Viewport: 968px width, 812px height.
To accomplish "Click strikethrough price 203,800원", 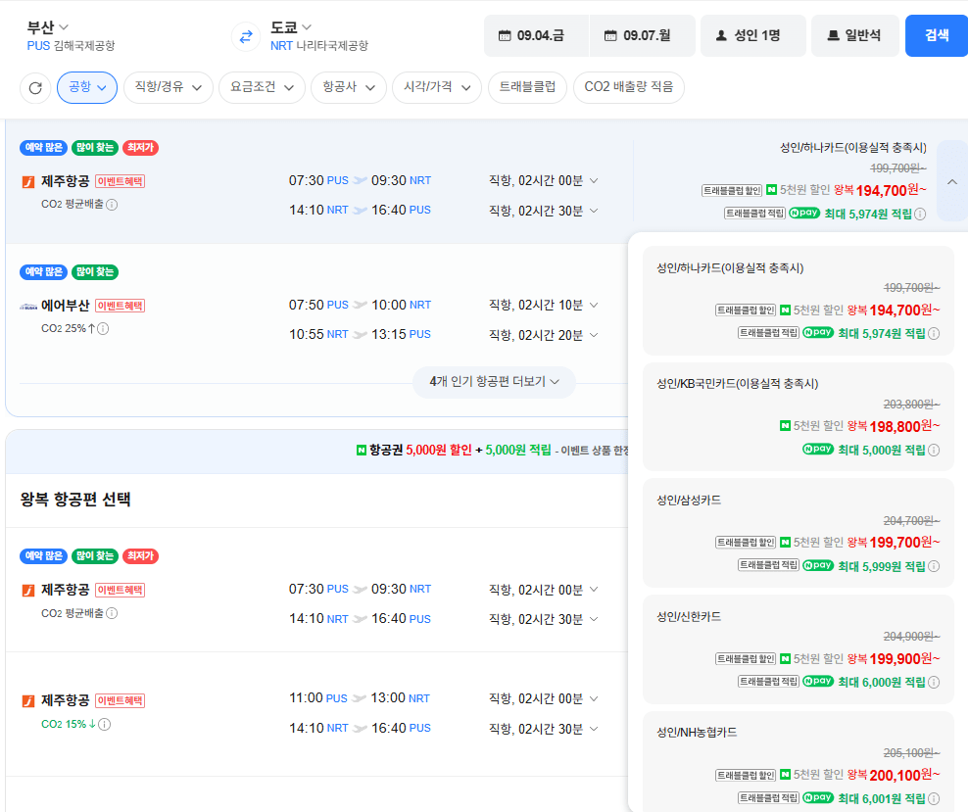I will [x=912, y=405].
